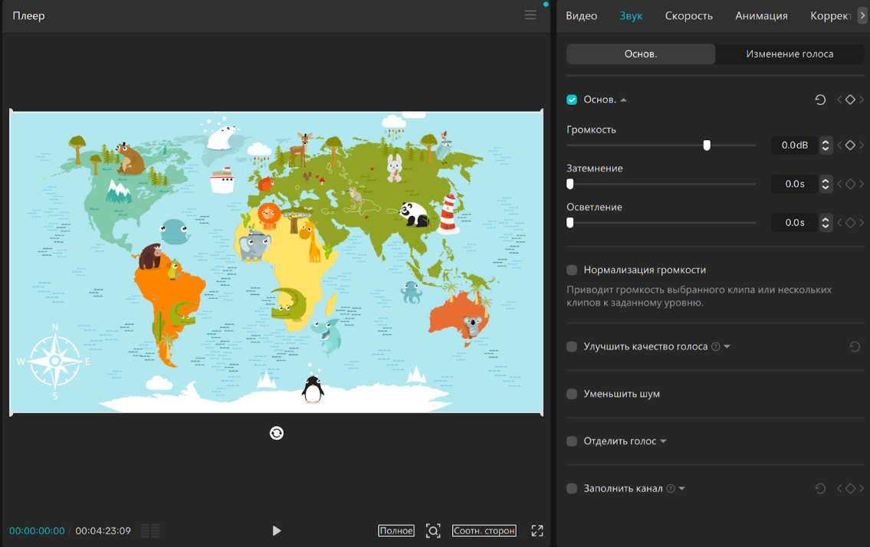Enter fullscreen preview mode

tap(537, 531)
